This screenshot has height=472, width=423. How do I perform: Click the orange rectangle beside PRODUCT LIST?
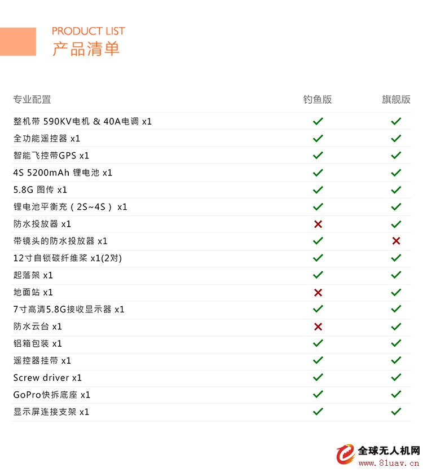point(18,42)
